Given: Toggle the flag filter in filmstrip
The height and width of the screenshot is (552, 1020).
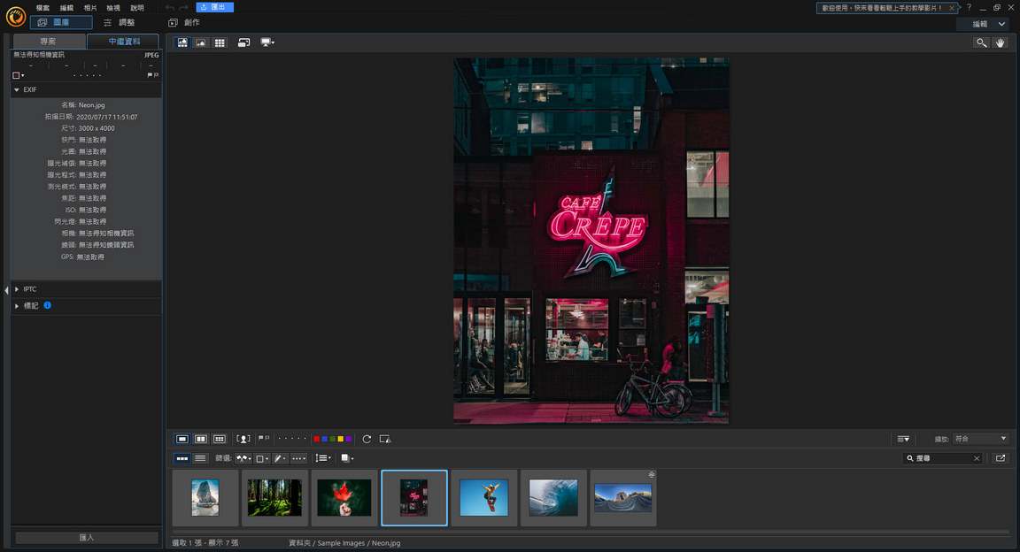Looking at the screenshot, I should point(243,458).
